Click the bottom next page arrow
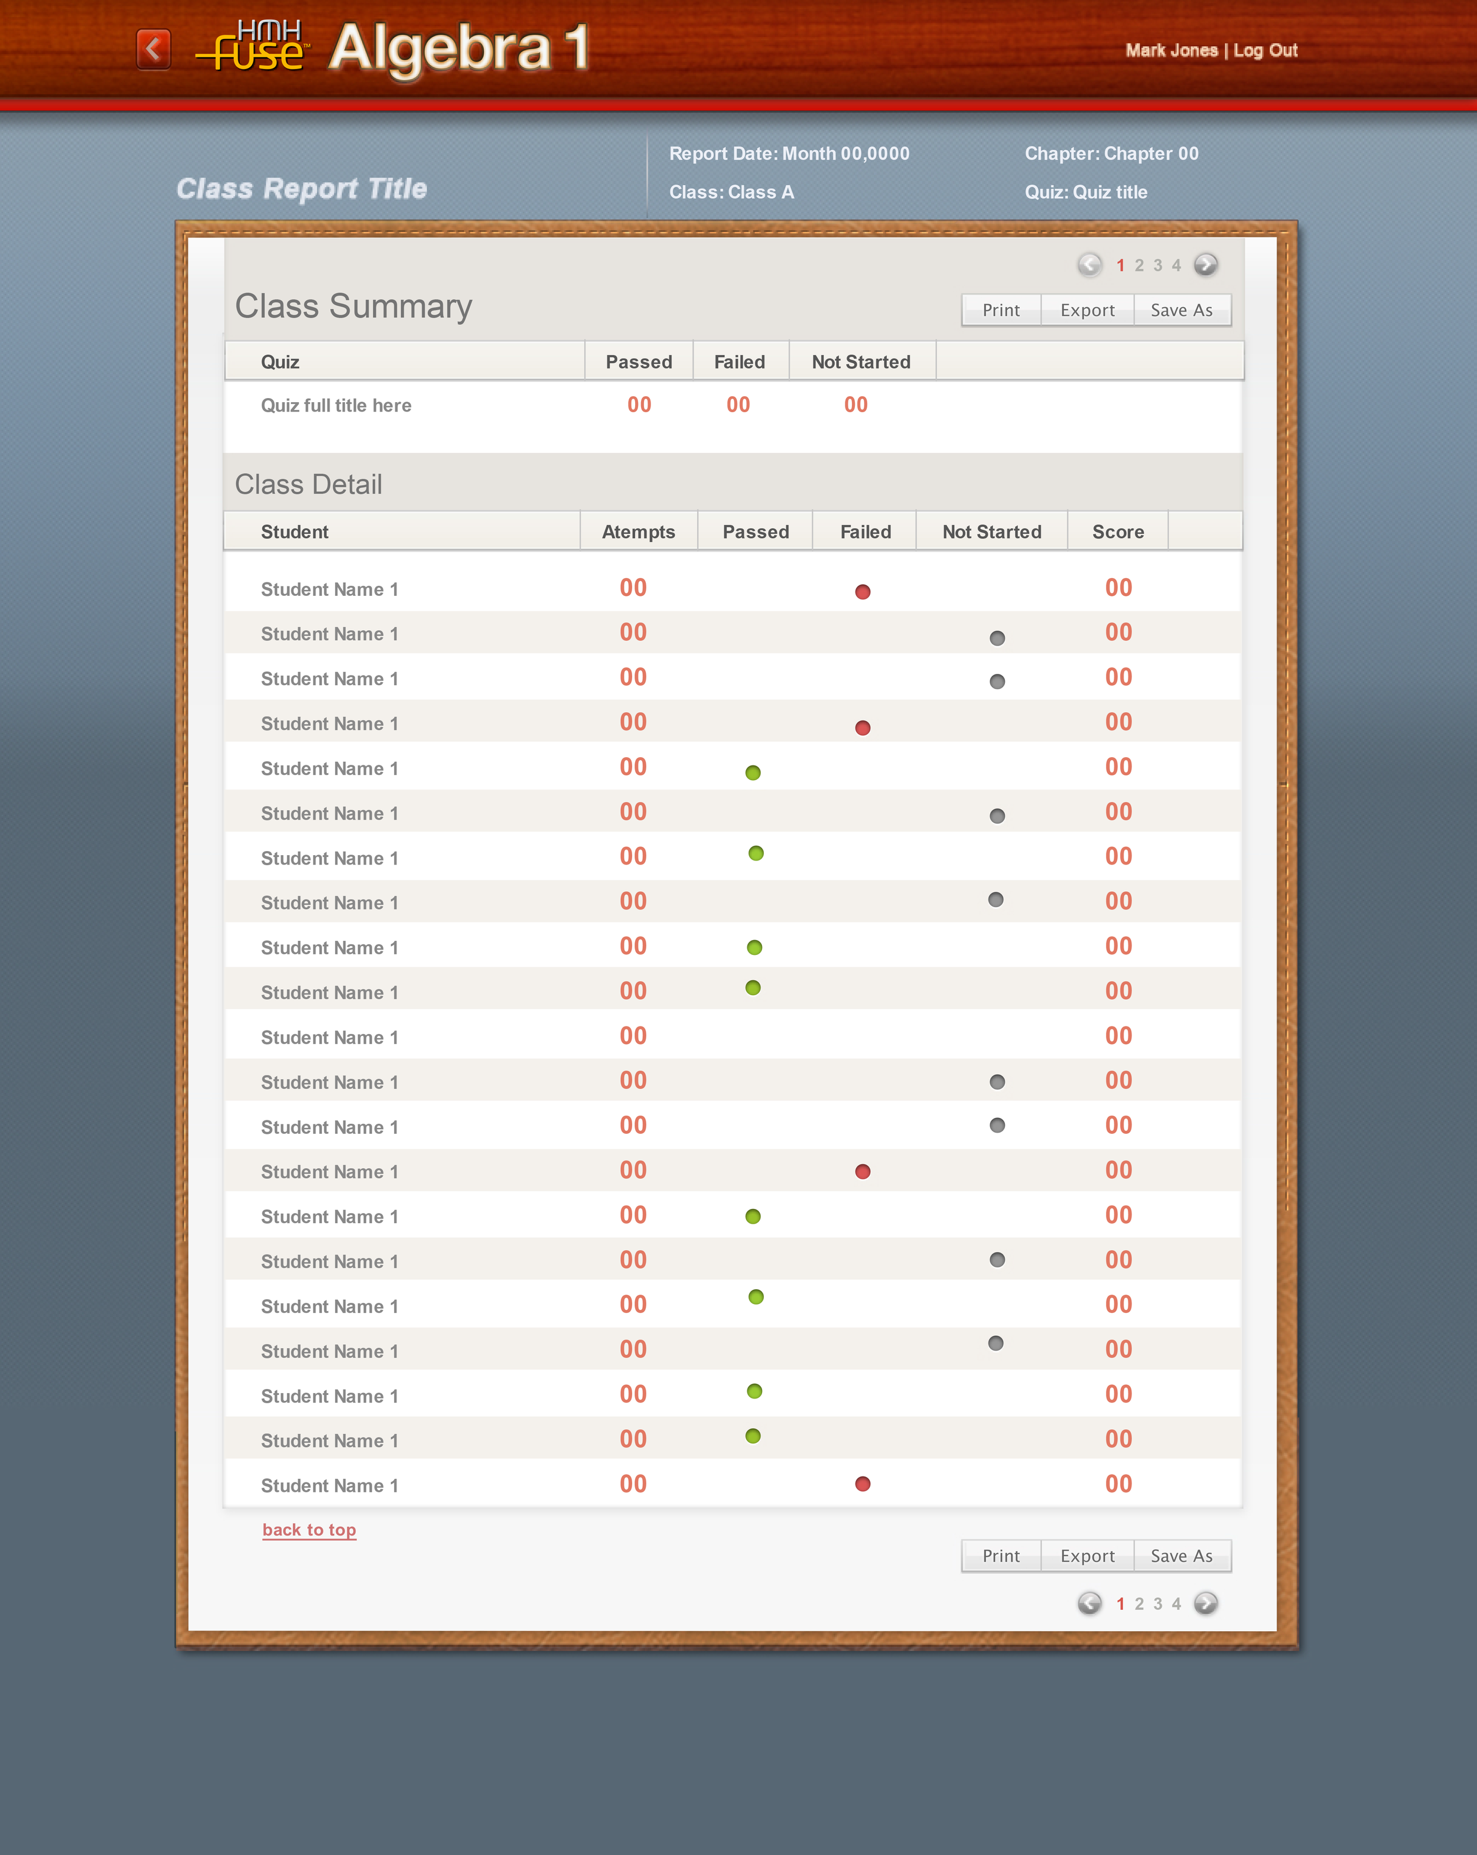The image size is (1477, 1855). click(1206, 1603)
